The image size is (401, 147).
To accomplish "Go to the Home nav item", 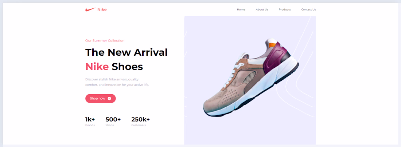I will [241, 9].
